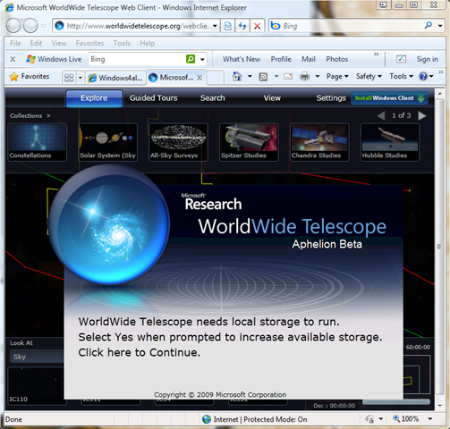450x429 pixels.
Task: Click the Home page icon
Action: click(237, 77)
